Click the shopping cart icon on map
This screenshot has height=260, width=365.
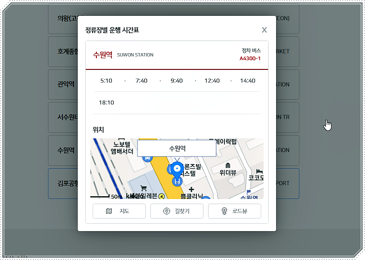[143, 188]
